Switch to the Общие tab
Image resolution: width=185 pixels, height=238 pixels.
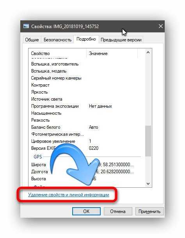[x=32, y=40]
